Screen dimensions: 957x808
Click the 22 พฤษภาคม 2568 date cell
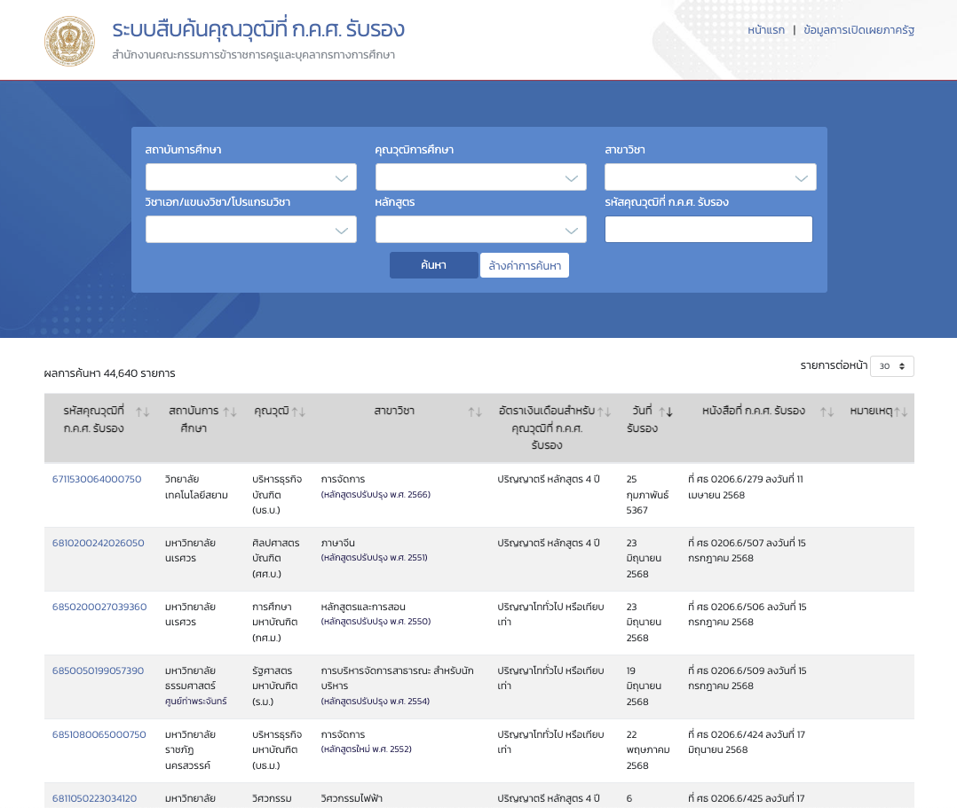(x=648, y=750)
